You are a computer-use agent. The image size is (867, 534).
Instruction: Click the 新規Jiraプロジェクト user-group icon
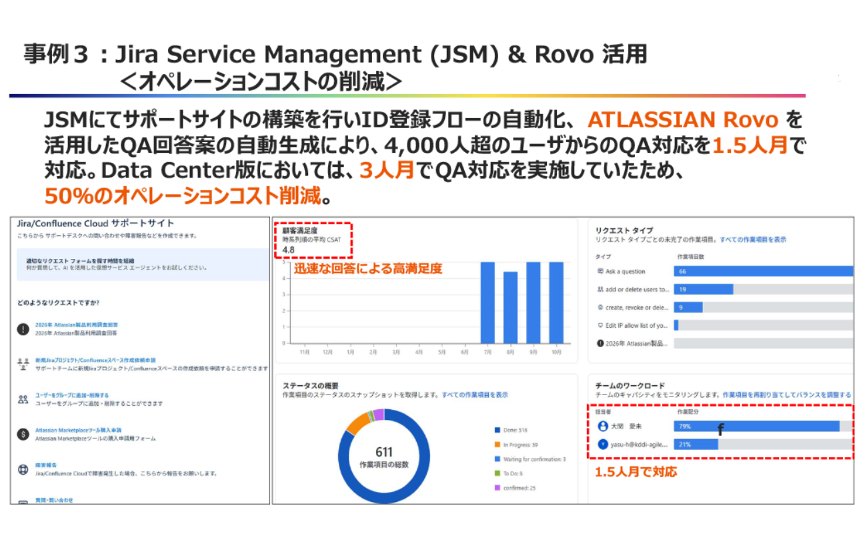[x=22, y=363]
